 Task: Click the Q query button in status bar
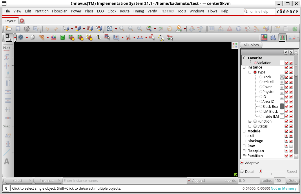[6, 188]
